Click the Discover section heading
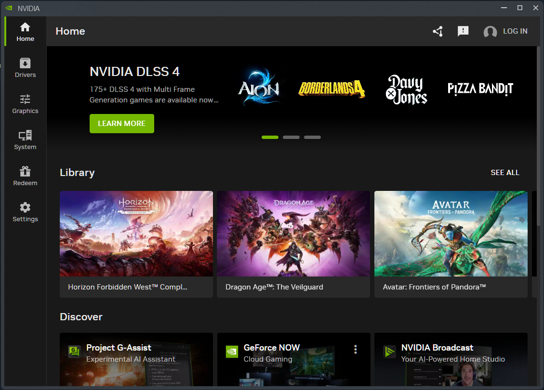 (x=81, y=317)
